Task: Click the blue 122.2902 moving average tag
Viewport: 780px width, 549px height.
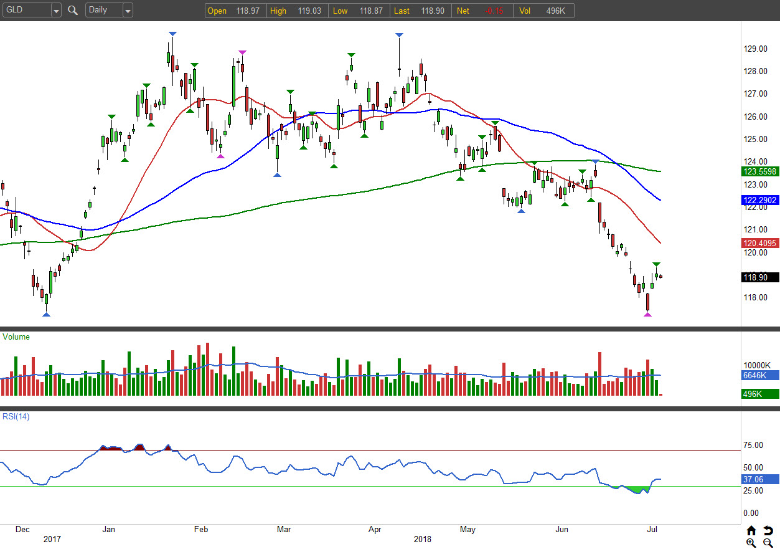Action: tap(759, 200)
